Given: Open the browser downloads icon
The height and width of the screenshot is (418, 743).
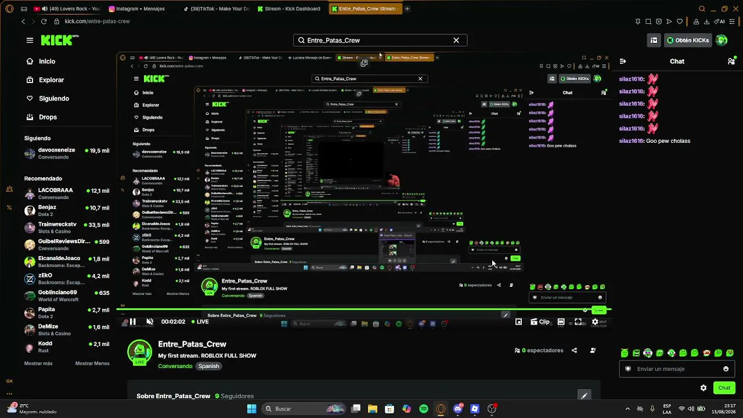Looking at the screenshot, I should (706, 21).
